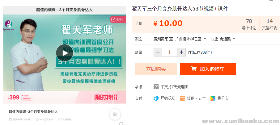Focus the quantity input field
Viewport: 280px width, 125px height.
tap(169, 52)
